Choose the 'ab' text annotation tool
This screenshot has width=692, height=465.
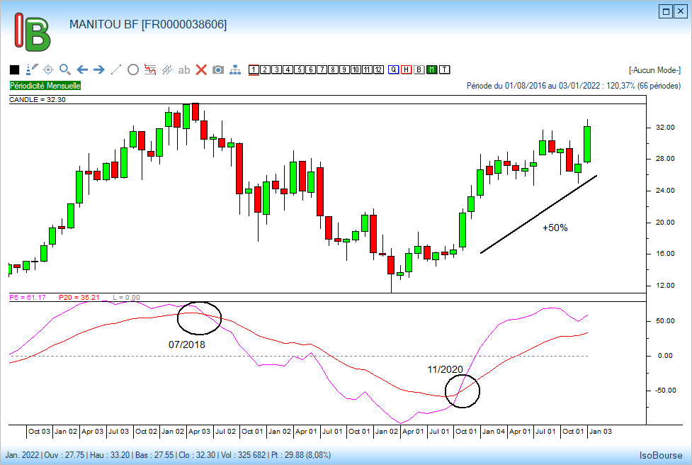click(184, 69)
